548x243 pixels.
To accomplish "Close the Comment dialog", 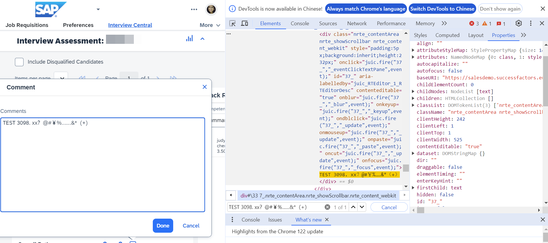I will (x=204, y=87).
